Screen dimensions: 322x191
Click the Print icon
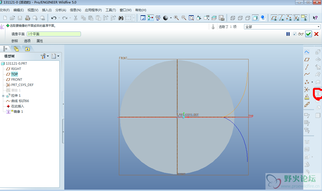click(28, 18)
